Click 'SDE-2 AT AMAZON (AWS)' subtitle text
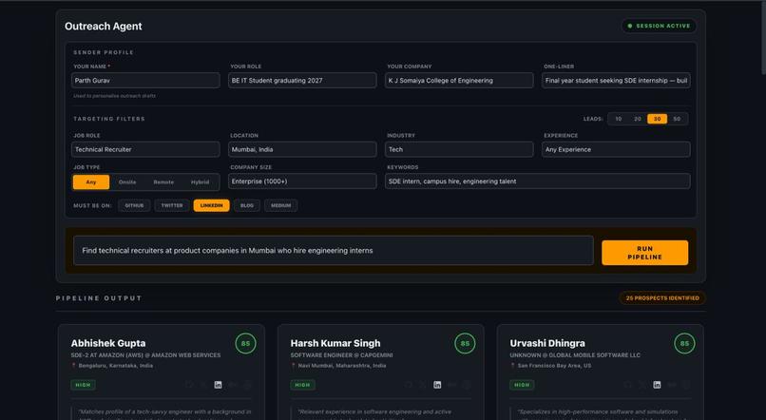This screenshot has height=420, width=766. 105,355
